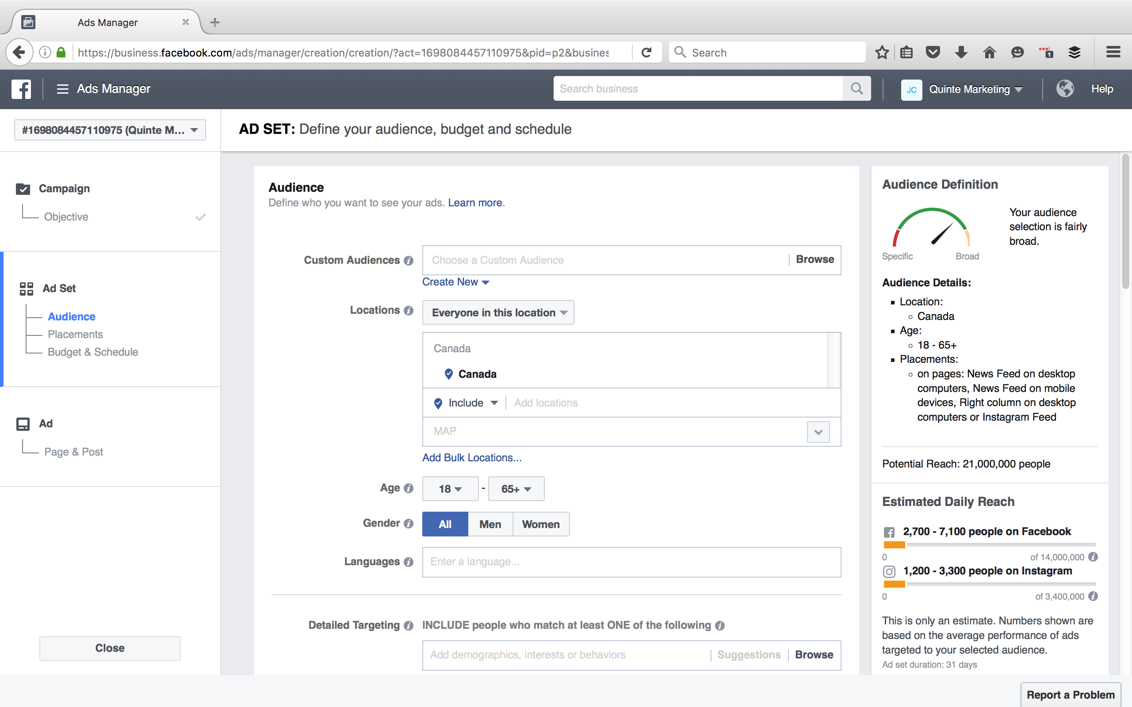
Task: Click the Facebook logo icon
Action: (21, 89)
